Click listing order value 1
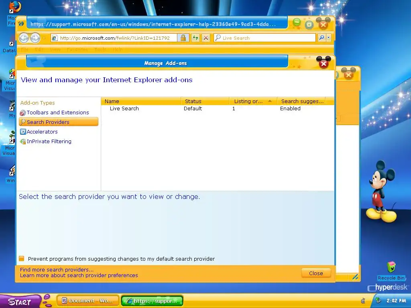411x308 pixels. click(234, 108)
